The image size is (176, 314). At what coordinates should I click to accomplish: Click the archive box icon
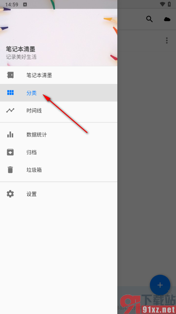pos(10,152)
